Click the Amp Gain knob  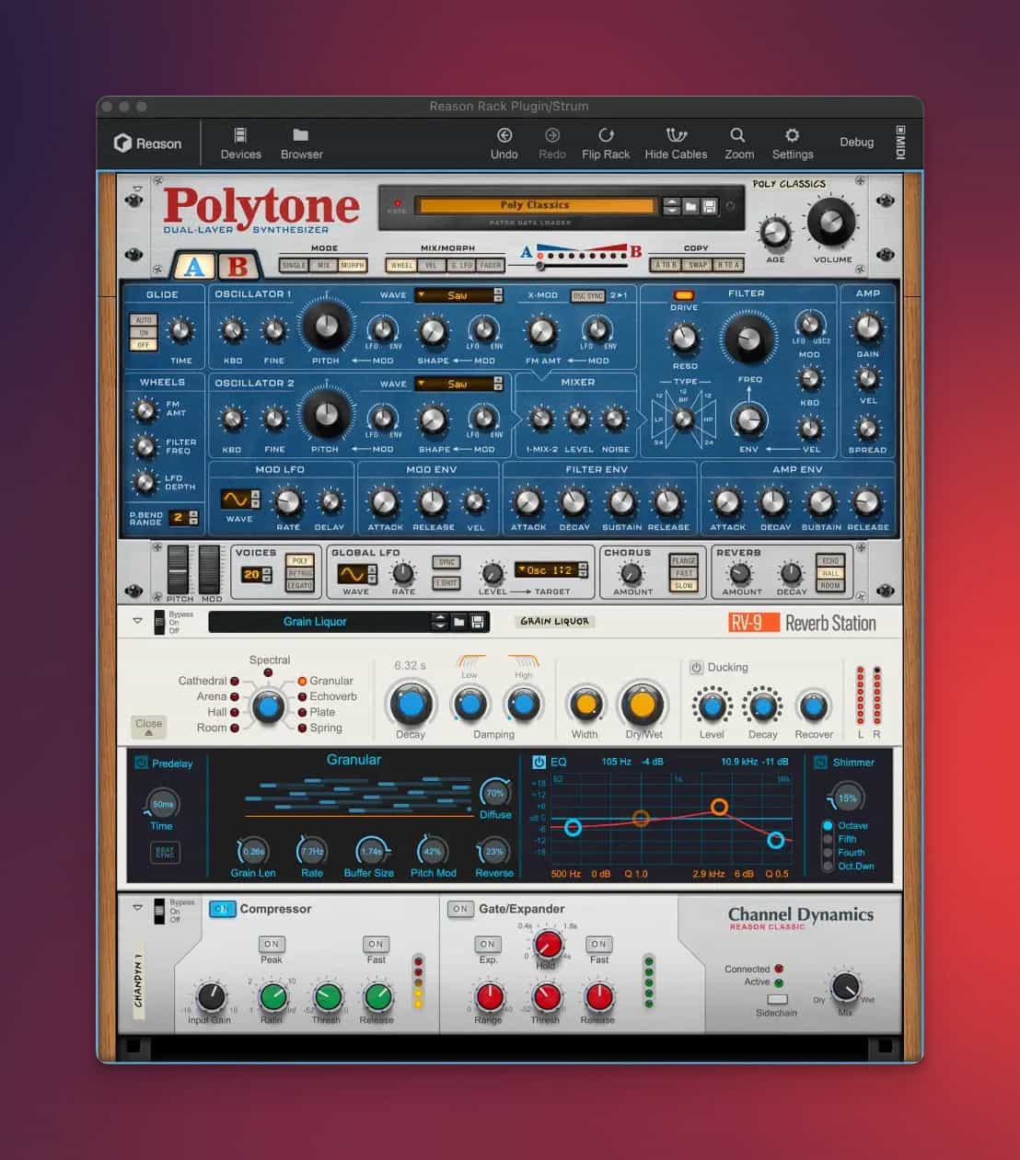click(867, 327)
